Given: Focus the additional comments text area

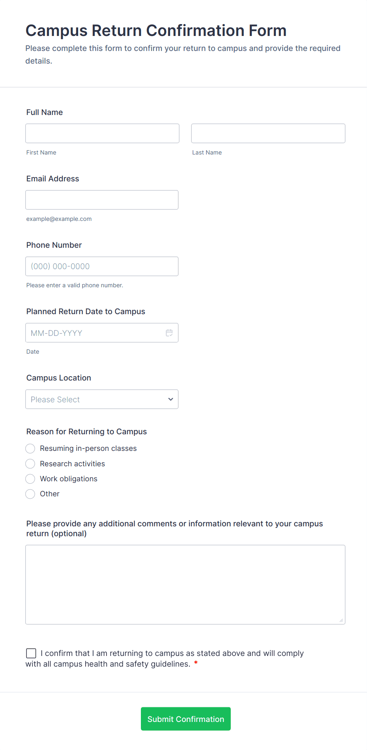Looking at the screenshot, I should click(x=185, y=584).
